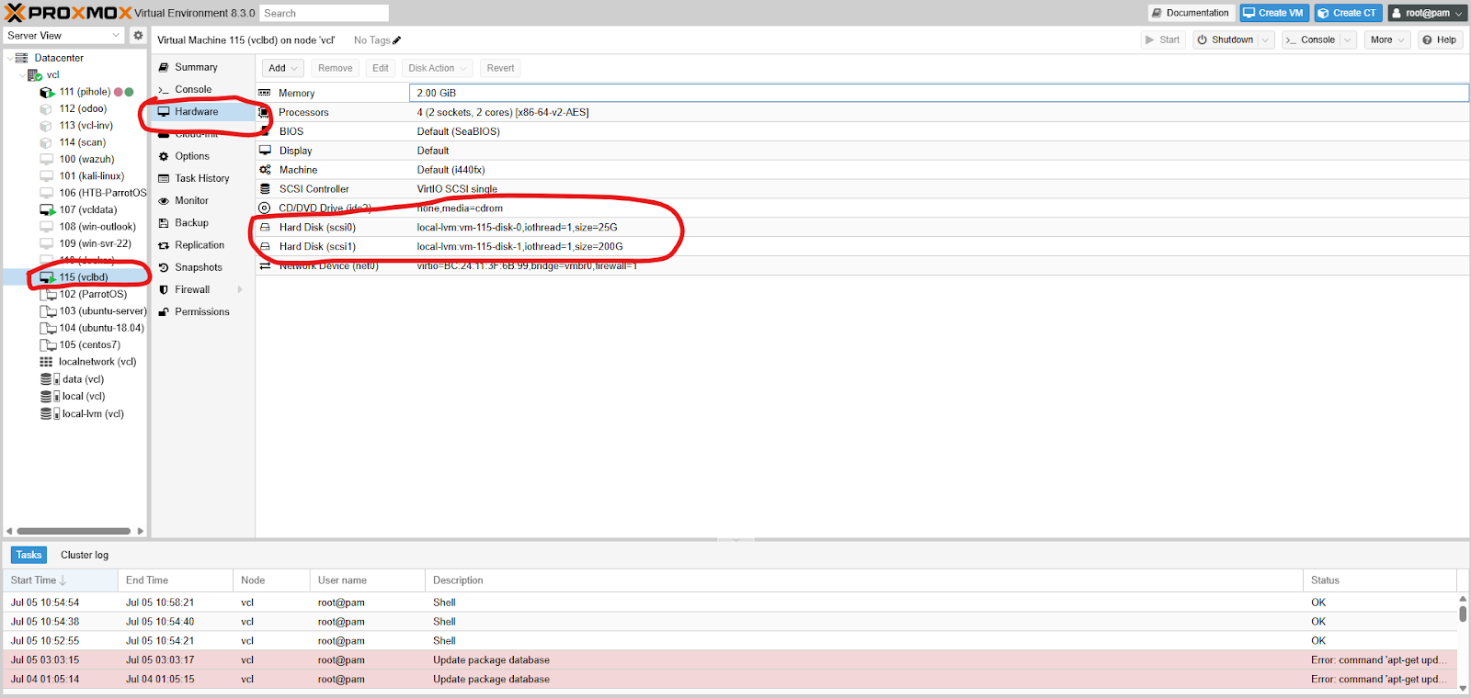The width and height of the screenshot is (1471, 698).
Task: Click the Hard Disk (scsi0) drive icon
Action: tap(265, 228)
